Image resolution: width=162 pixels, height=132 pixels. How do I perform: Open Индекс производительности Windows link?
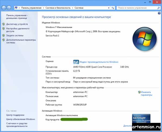tap(99, 62)
